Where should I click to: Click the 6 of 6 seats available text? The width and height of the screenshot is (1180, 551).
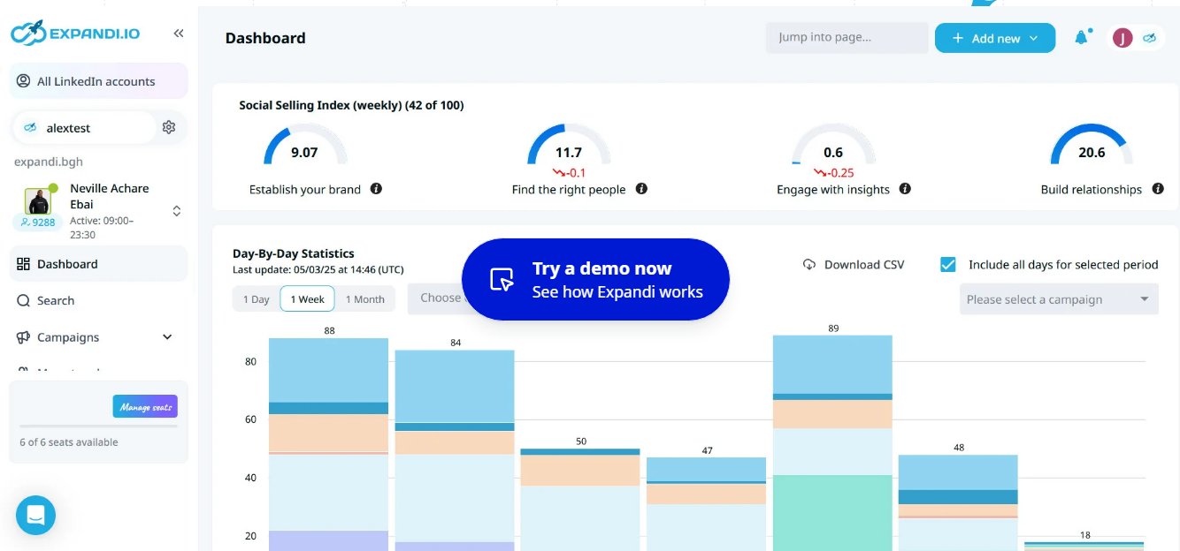coord(68,442)
